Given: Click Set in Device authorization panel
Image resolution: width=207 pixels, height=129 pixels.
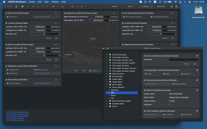Looking at the screenshot, I should pyautogui.click(x=195, y=64).
